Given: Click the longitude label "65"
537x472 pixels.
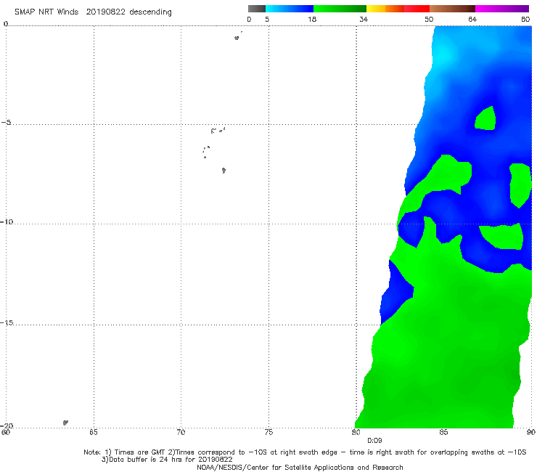Looking at the screenshot, I should 94,432.
